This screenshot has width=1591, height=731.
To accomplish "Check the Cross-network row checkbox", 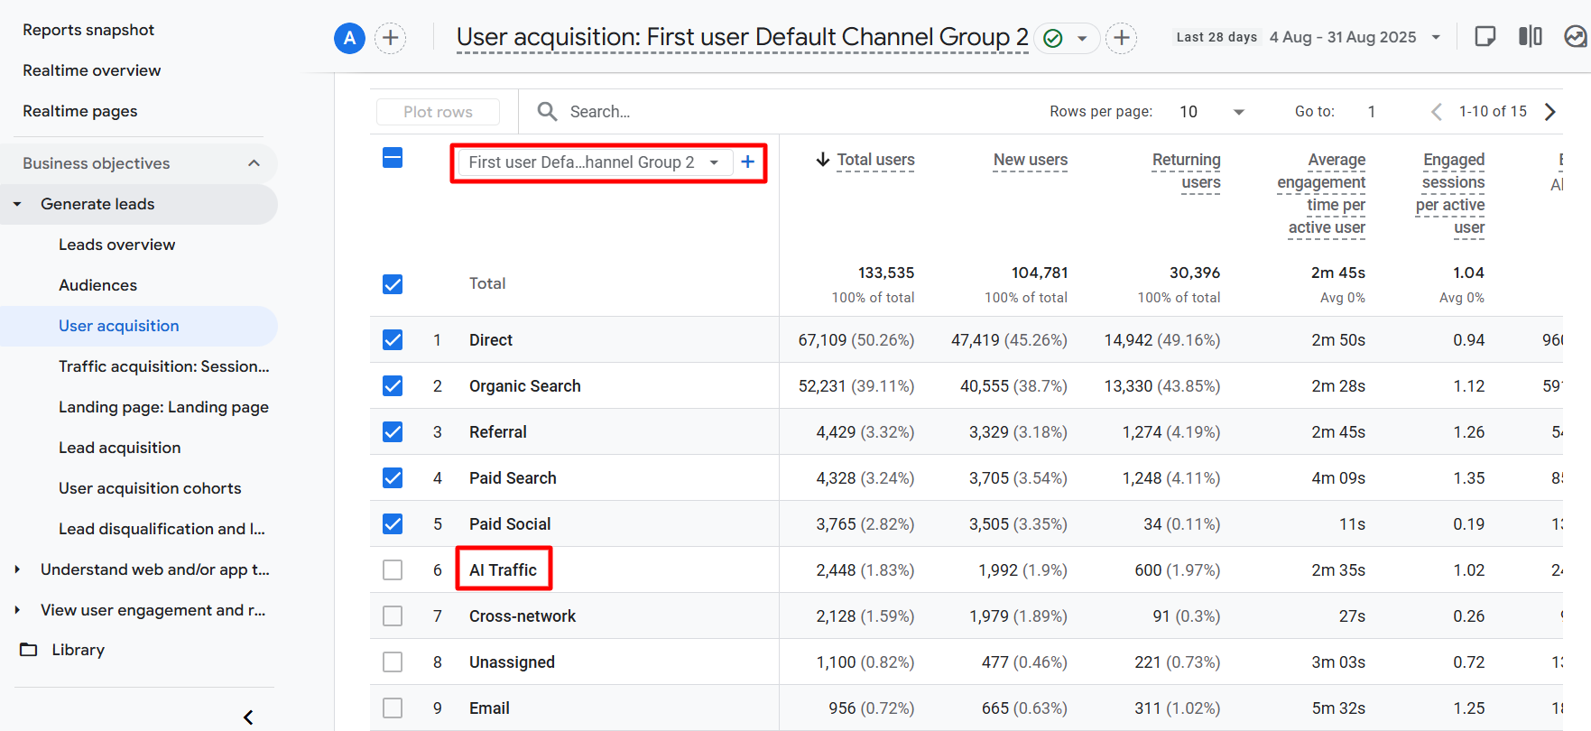I will click(x=393, y=615).
